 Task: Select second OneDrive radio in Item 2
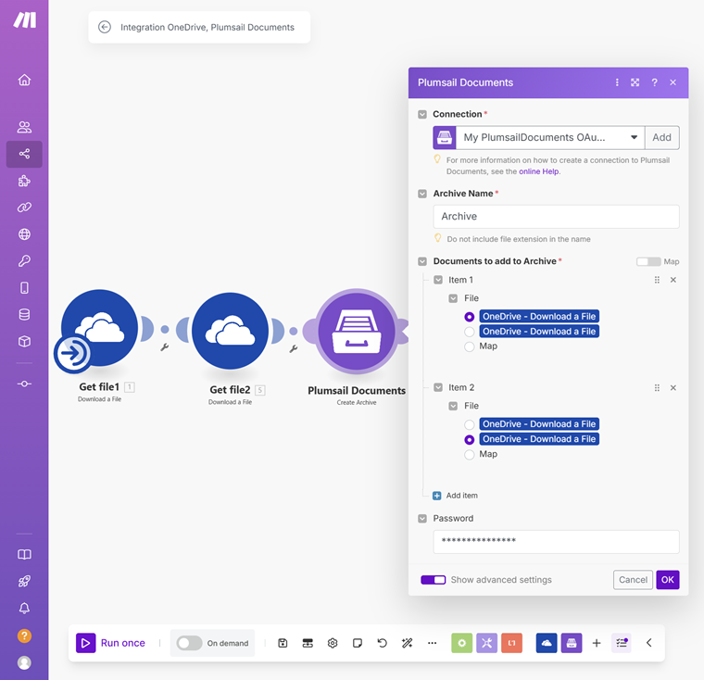point(470,440)
